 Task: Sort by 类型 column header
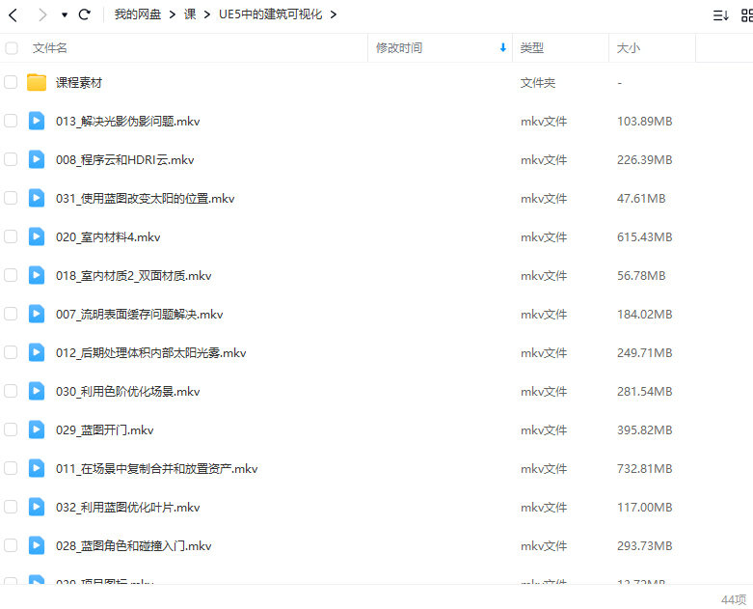tap(532, 48)
